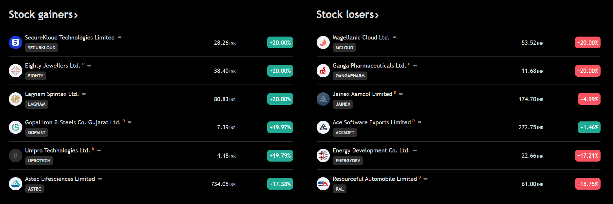Click the +19.97% change badge for GOPAIST
Viewport: 613px width, 204px height.
click(280, 127)
